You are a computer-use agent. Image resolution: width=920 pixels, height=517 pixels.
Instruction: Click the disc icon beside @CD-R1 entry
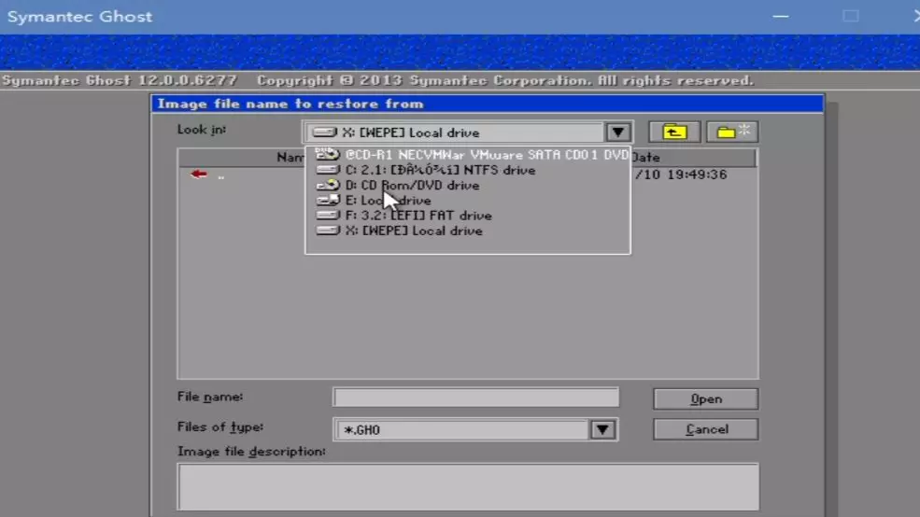[x=328, y=154]
